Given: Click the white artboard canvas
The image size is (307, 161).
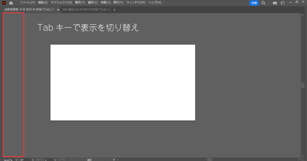Looking at the screenshot, I should tap(123, 82).
